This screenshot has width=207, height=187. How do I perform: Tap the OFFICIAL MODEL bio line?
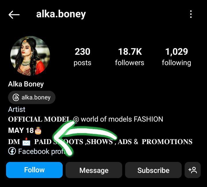click(86, 119)
